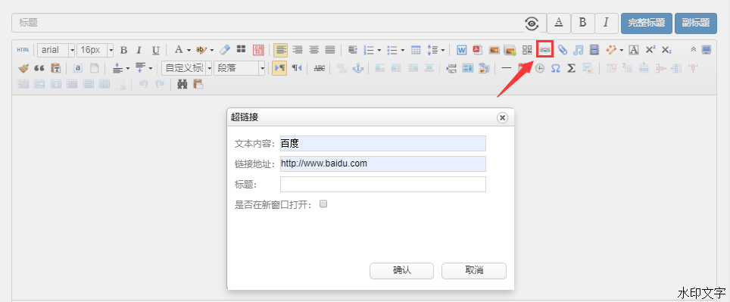Screen dimensions: 730x302
Task: Expand ordered list style dropdown
Action: 379,50
